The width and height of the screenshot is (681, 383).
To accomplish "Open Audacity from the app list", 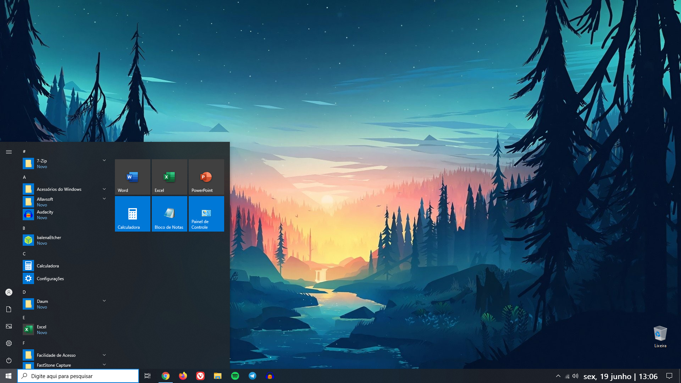I will coord(45,215).
